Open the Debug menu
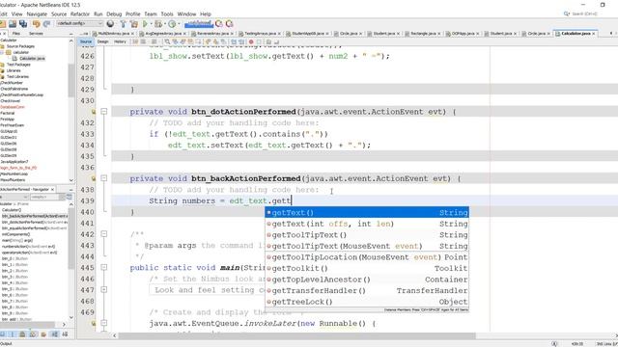Screen dimensions: 618x347 114,13
